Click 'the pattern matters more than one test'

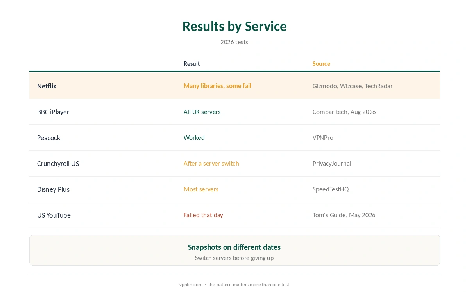[x=249, y=285]
